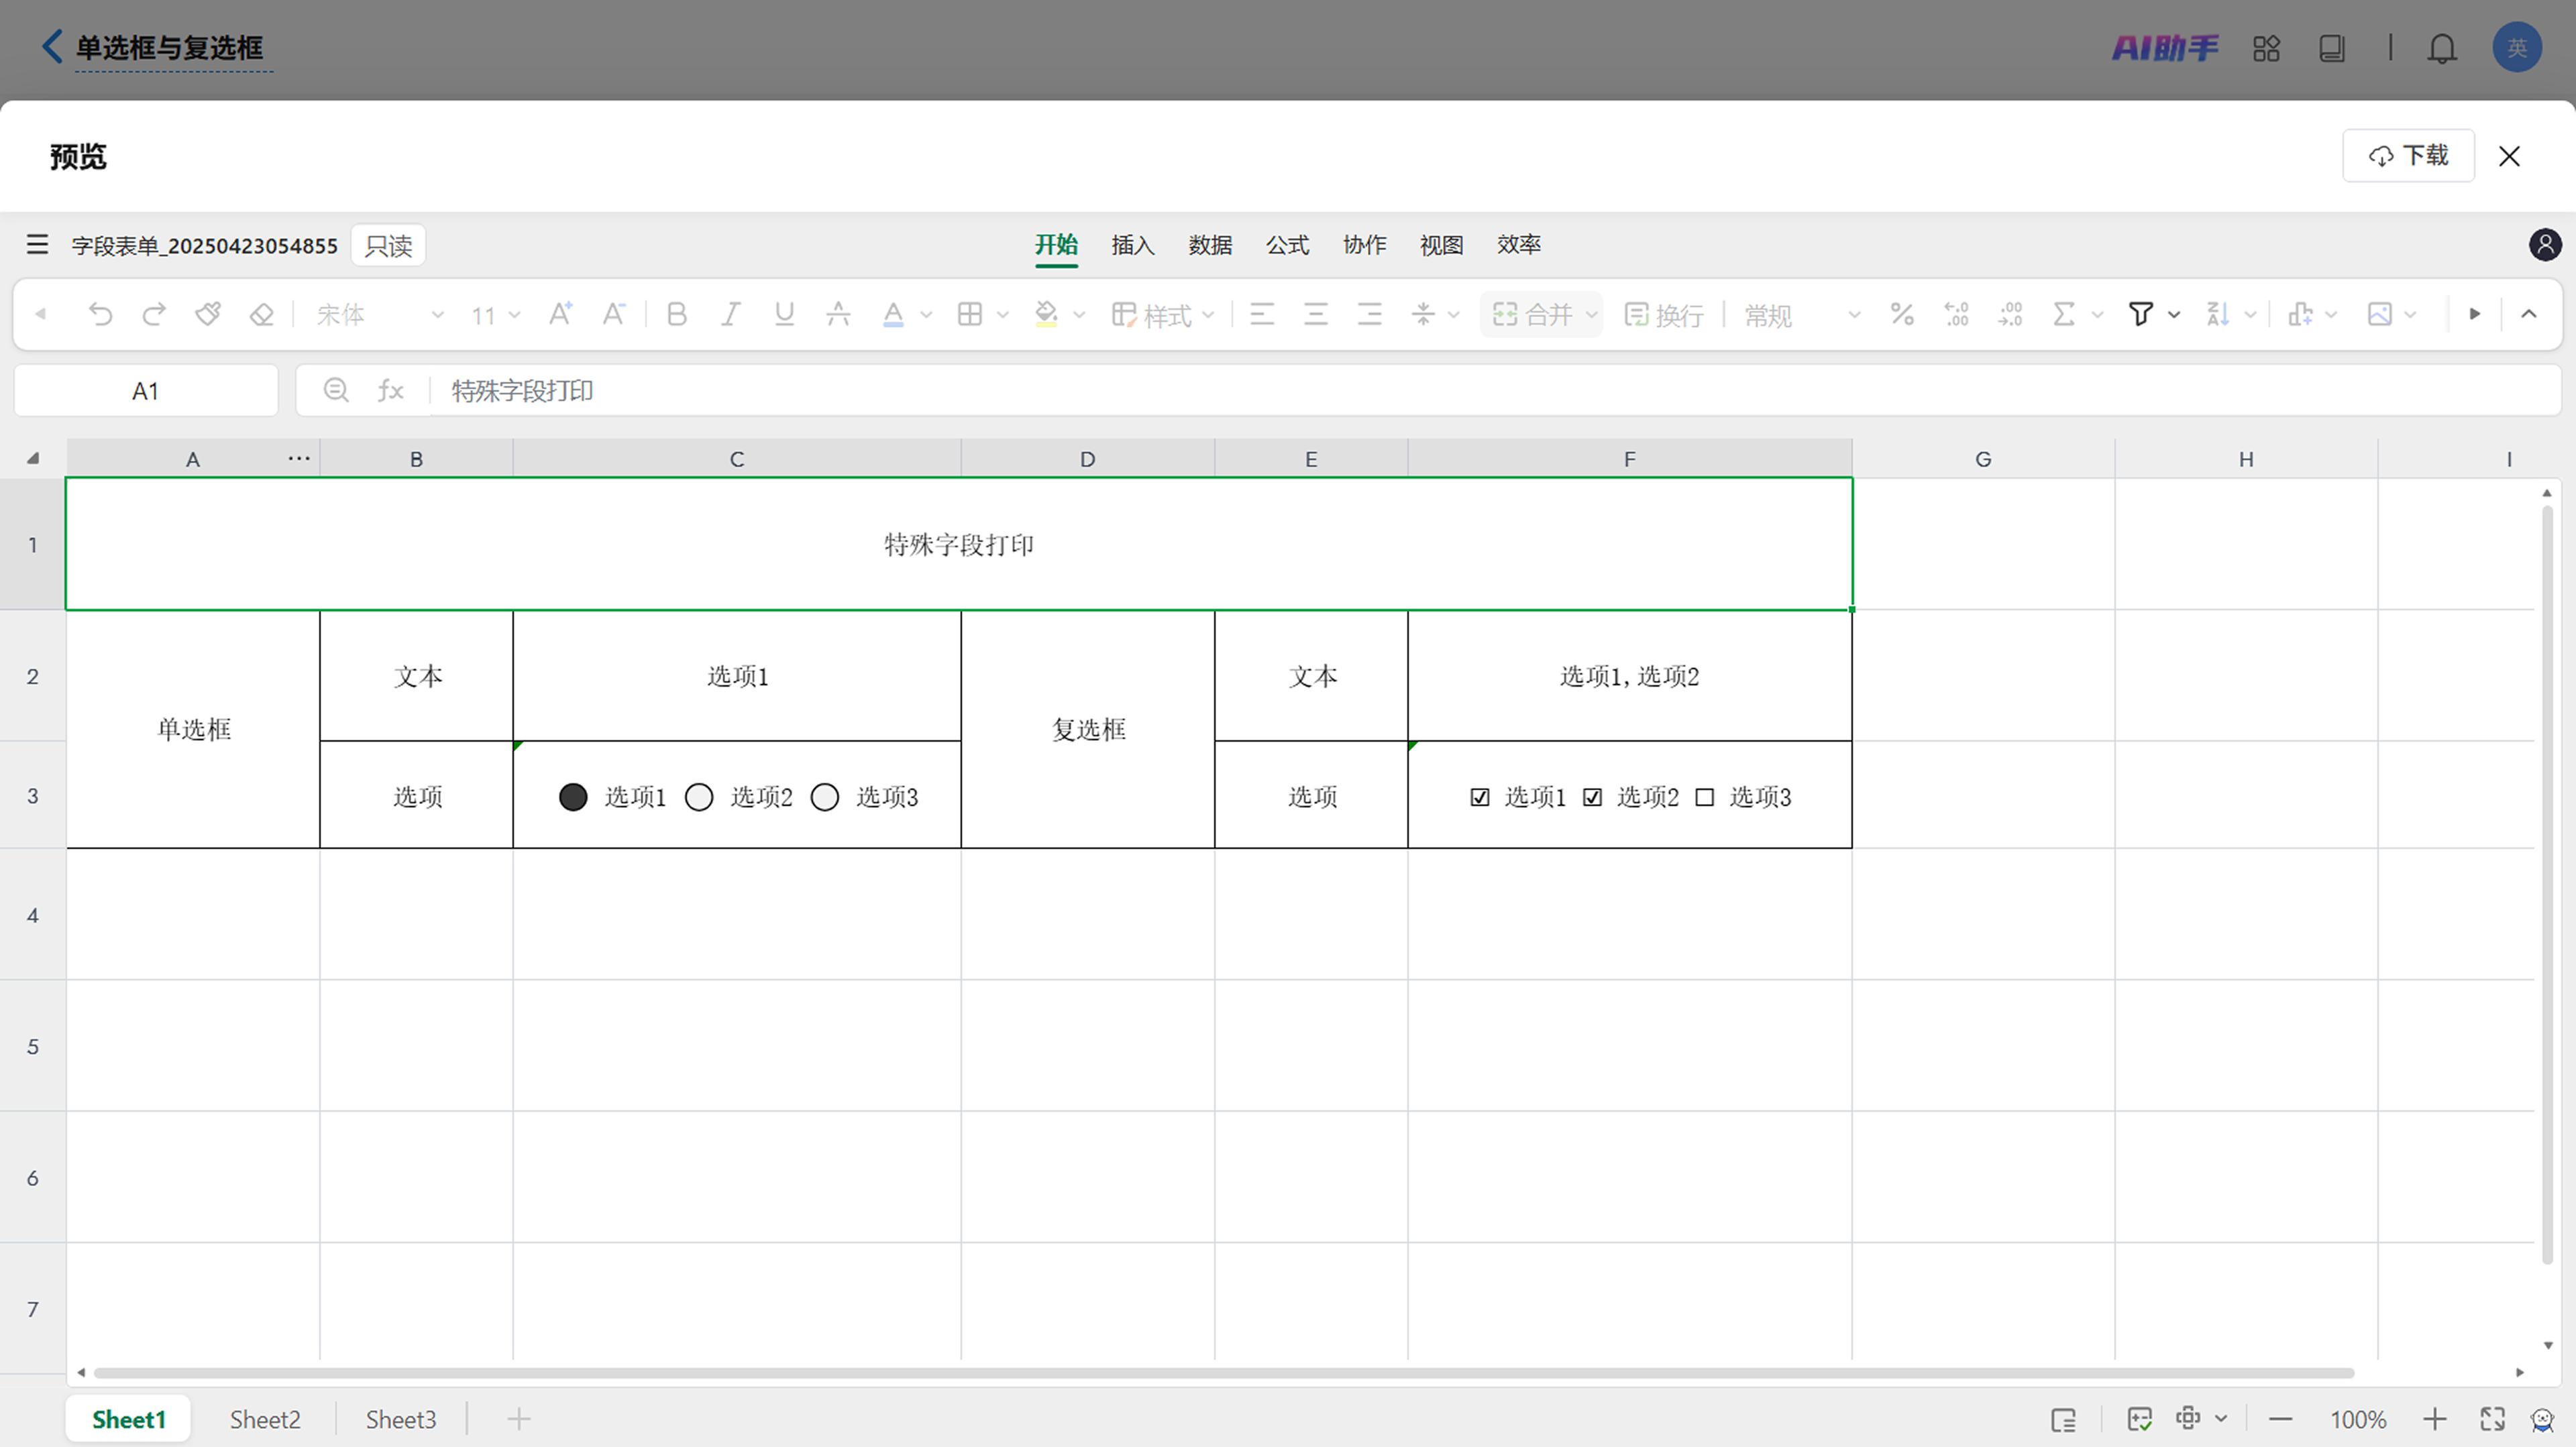
Task: Click the format painter icon
Action: pyautogui.click(x=208, y=314)
